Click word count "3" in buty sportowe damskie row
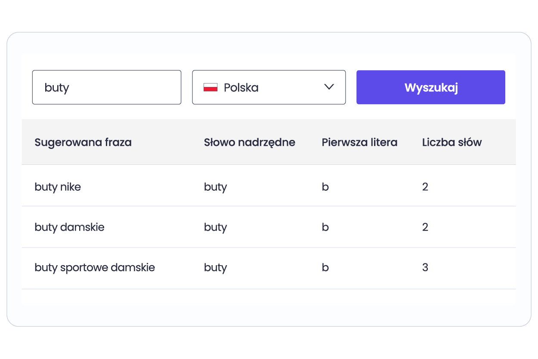Image resolution: width=538 pixels, height=359 pixels. point(425,267)
